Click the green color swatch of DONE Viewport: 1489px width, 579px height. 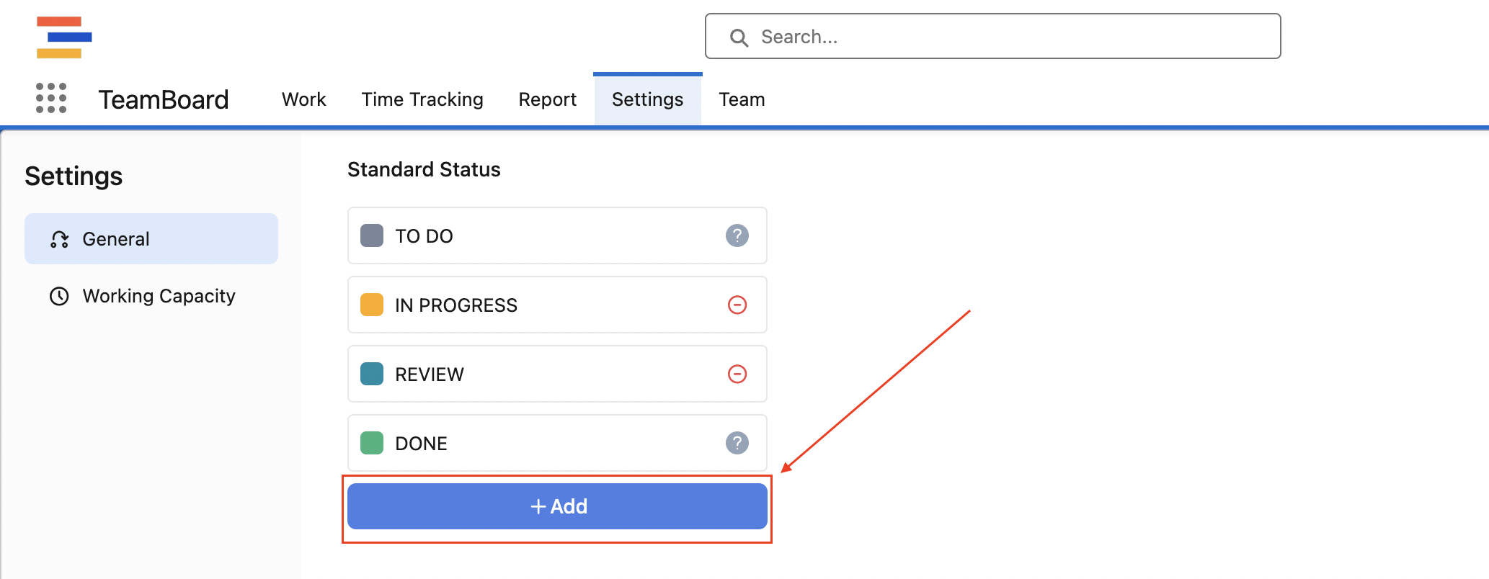click(x=371, y=443)
